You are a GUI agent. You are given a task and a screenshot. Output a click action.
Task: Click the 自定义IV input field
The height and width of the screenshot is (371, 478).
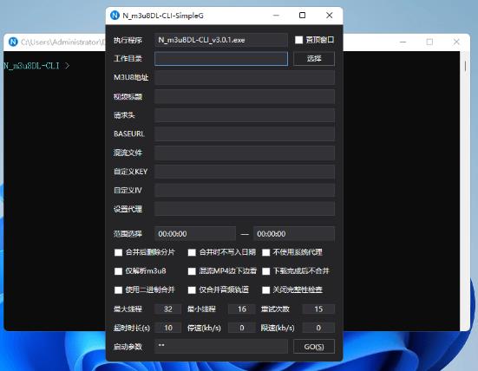[x=245, y=190]
